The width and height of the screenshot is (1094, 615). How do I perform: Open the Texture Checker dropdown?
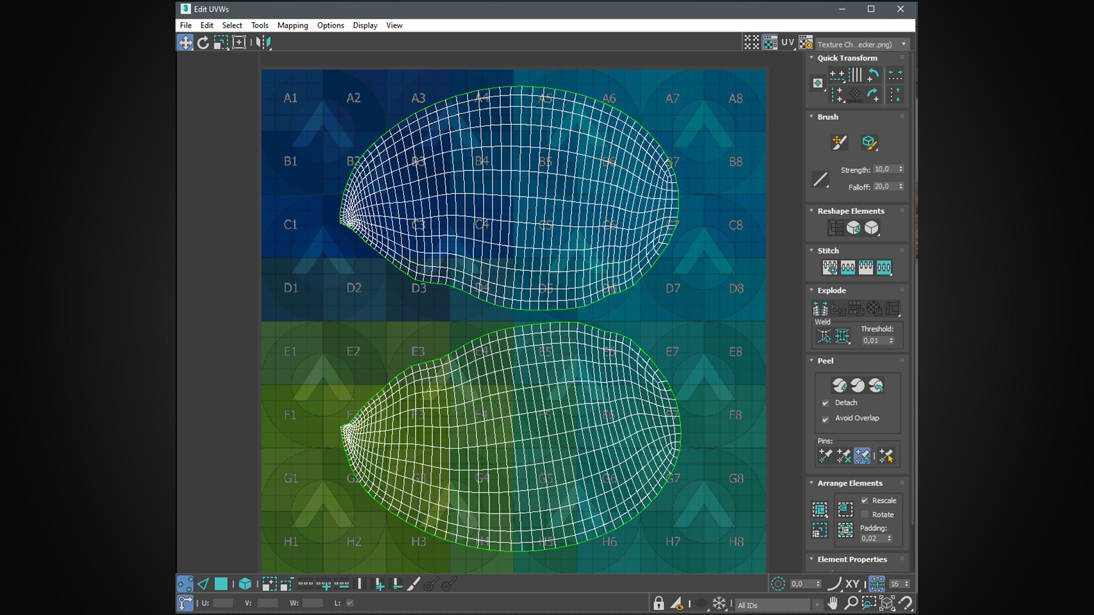point(862,44)
